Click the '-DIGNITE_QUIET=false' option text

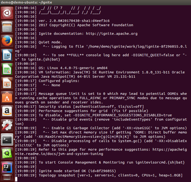tap(152, 55)
